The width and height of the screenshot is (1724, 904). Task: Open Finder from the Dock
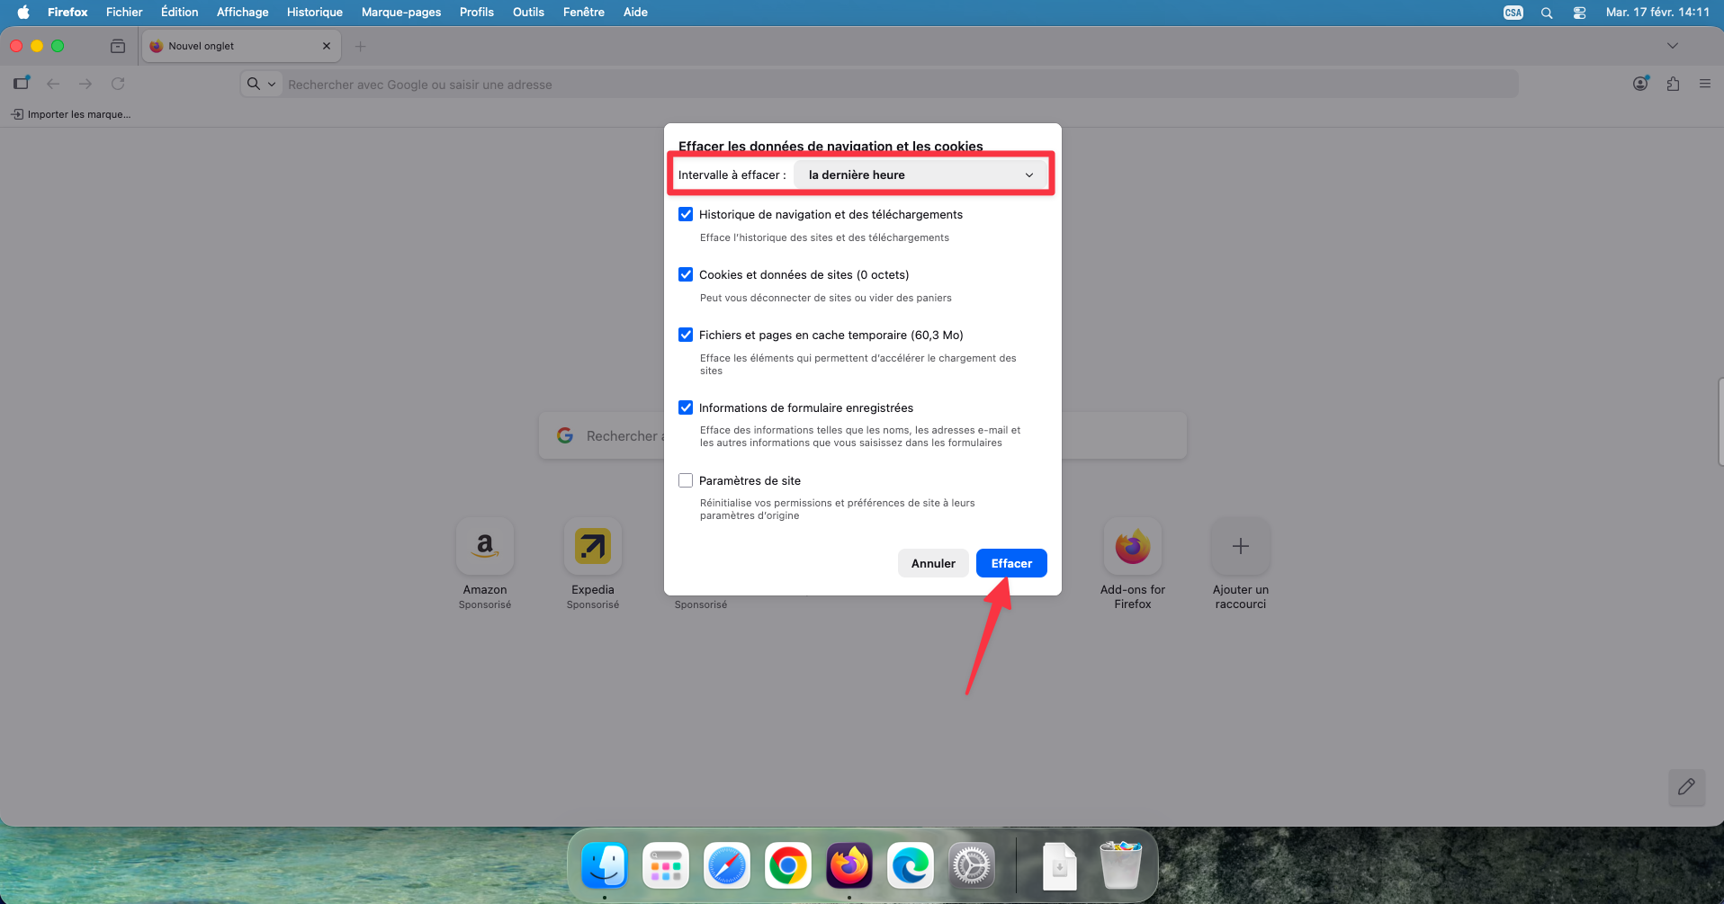(605, 866)
